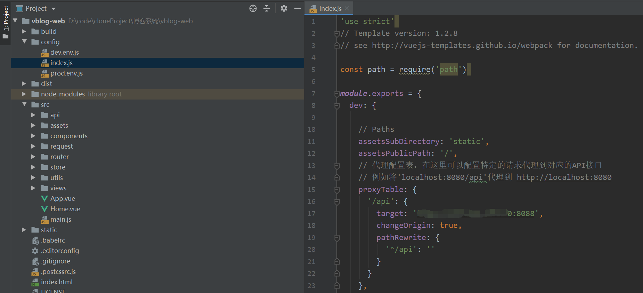Fold the comment block at line 2
This screenshot has width=643, height=293.
click(337, 33)
